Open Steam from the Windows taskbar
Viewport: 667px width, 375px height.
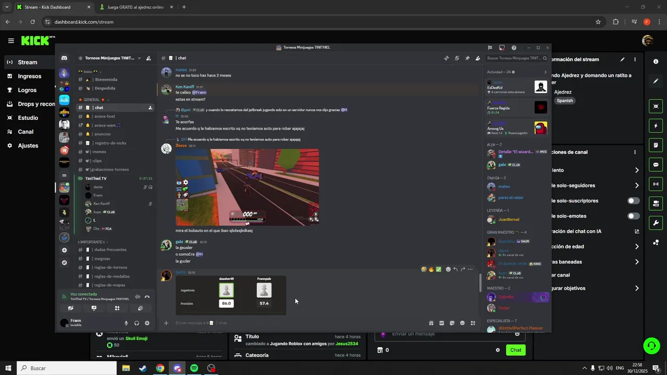[x=143, y=368]
